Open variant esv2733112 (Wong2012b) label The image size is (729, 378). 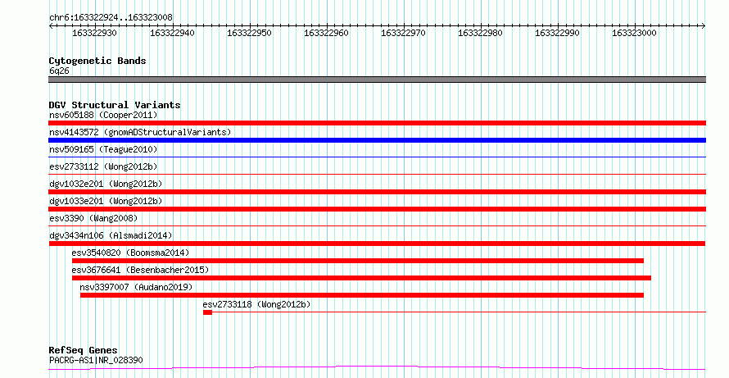[x=103, y=166]
